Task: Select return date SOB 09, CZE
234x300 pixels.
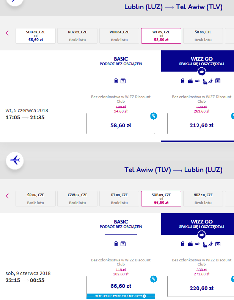Action: click(161, 198)
